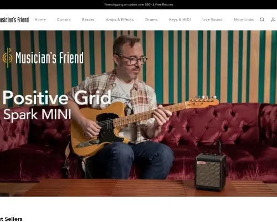The height and width of the screenshot is (222, 277).
Task: Open the Guitars menu
Action: click(x=64, y=19)
